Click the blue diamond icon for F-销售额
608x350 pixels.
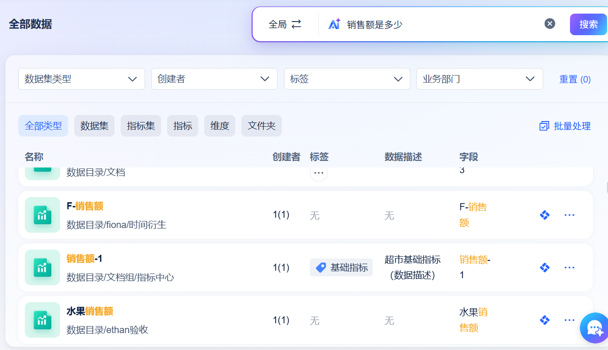pos(545,215)
